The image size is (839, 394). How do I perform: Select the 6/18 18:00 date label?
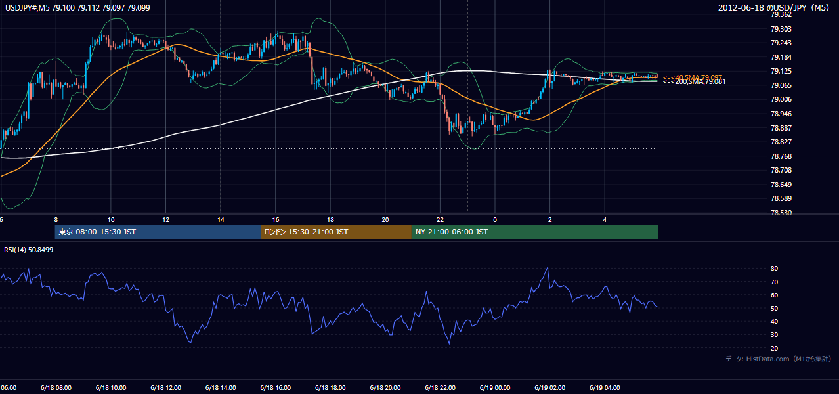(330, 387)
